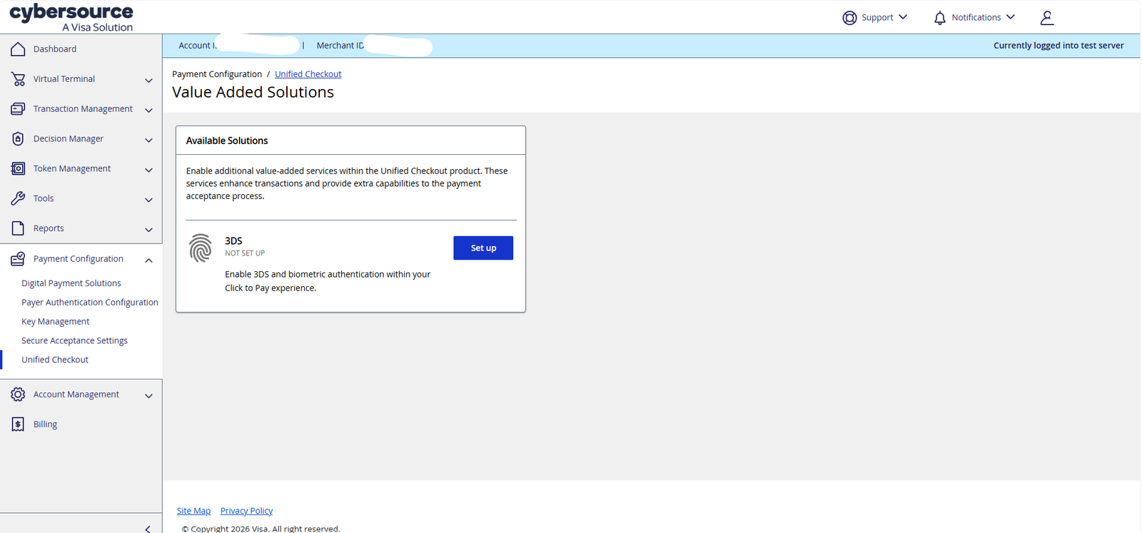This screenshot has width=1142, height=533.
Task: Click the Account ID label
Action: click(197, 46)
